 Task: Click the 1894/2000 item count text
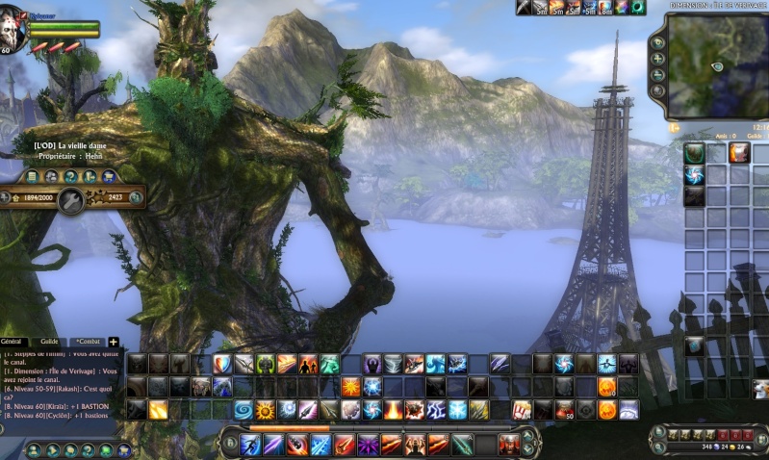38,197
